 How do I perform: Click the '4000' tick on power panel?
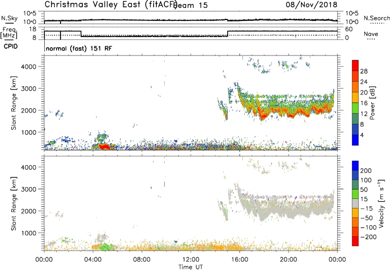click(29, 67)
